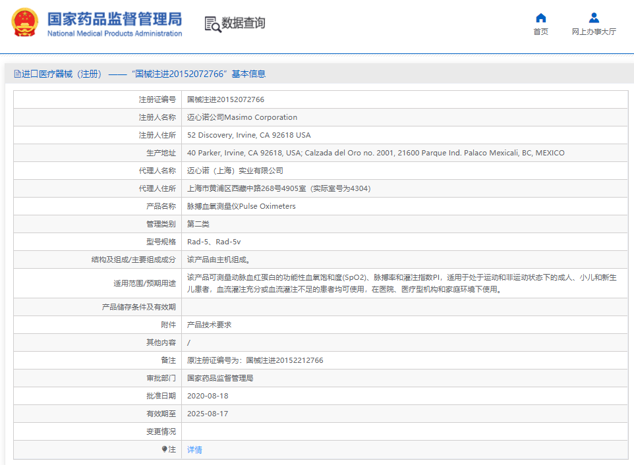
Task: Click the 代理人住所 row label
Action: click(x=158, y=188)
